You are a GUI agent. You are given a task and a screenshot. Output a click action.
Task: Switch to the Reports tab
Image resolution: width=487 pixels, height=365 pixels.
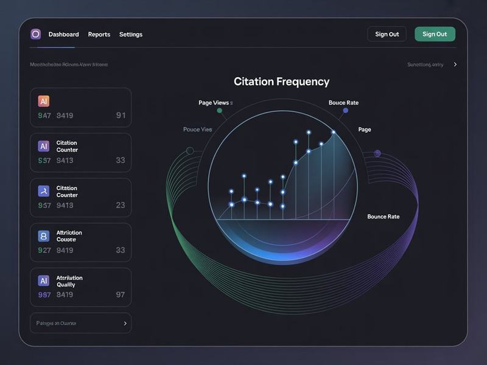(x=99, y=35)
